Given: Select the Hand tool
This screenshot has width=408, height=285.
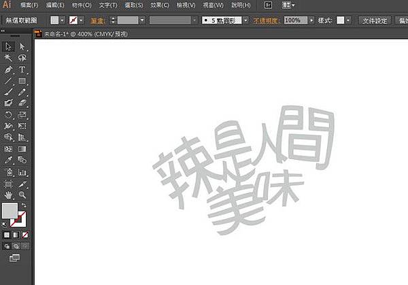Looking at the screenshot, I should tap(8, 195).
